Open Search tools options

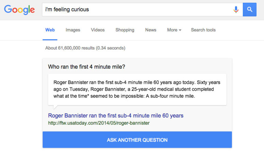[203, 30]
